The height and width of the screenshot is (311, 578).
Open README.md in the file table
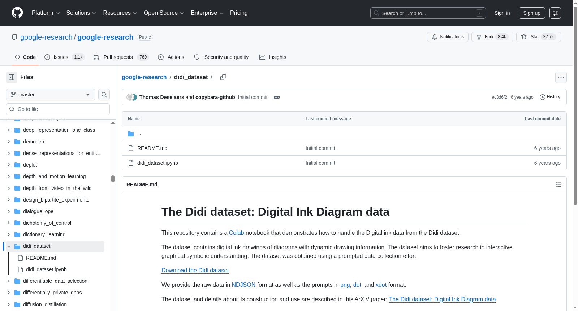point(152,148)
